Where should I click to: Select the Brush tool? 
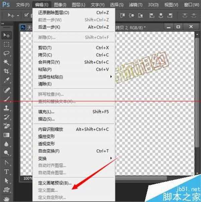coord(6,99)
